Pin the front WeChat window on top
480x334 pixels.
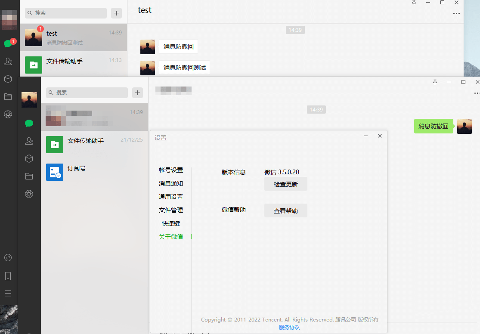(x=435, y=82)
